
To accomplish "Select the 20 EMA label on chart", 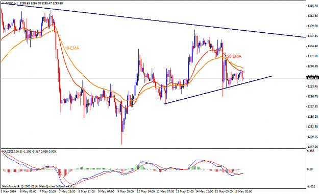I will click(234, 56).
